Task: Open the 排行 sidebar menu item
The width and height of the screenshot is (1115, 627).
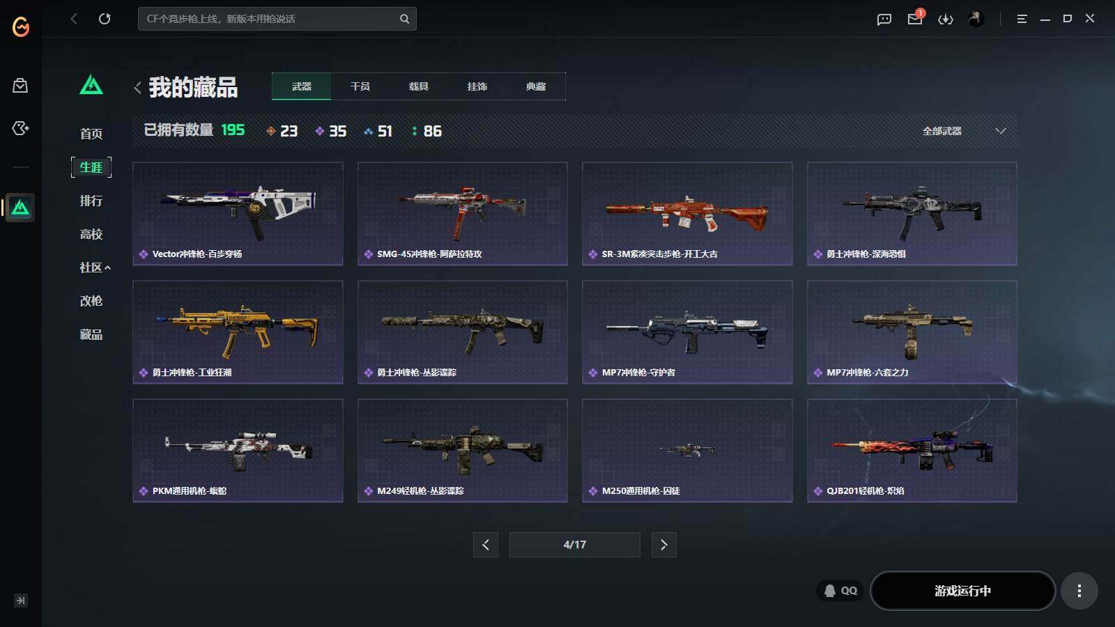Action: pyautogui.click(x=91, y=201)
